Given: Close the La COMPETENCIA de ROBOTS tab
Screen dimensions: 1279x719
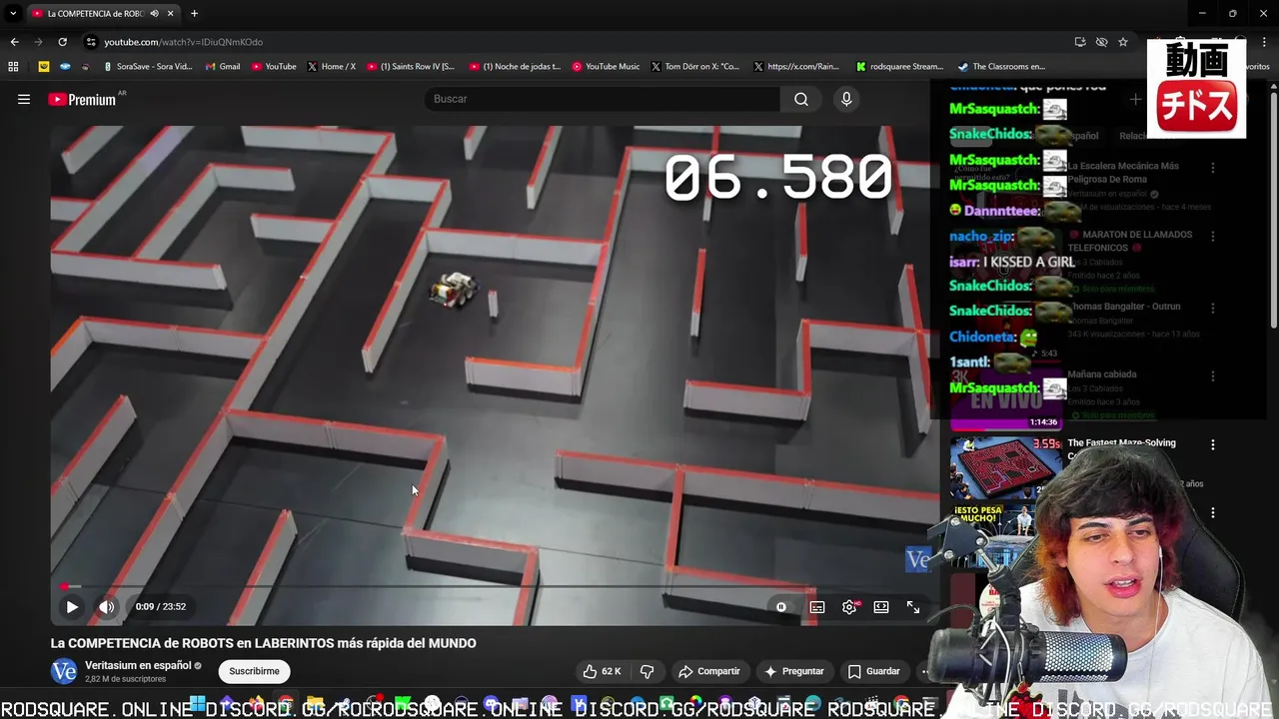Looking at the screenshot, I should pos(171,13).
